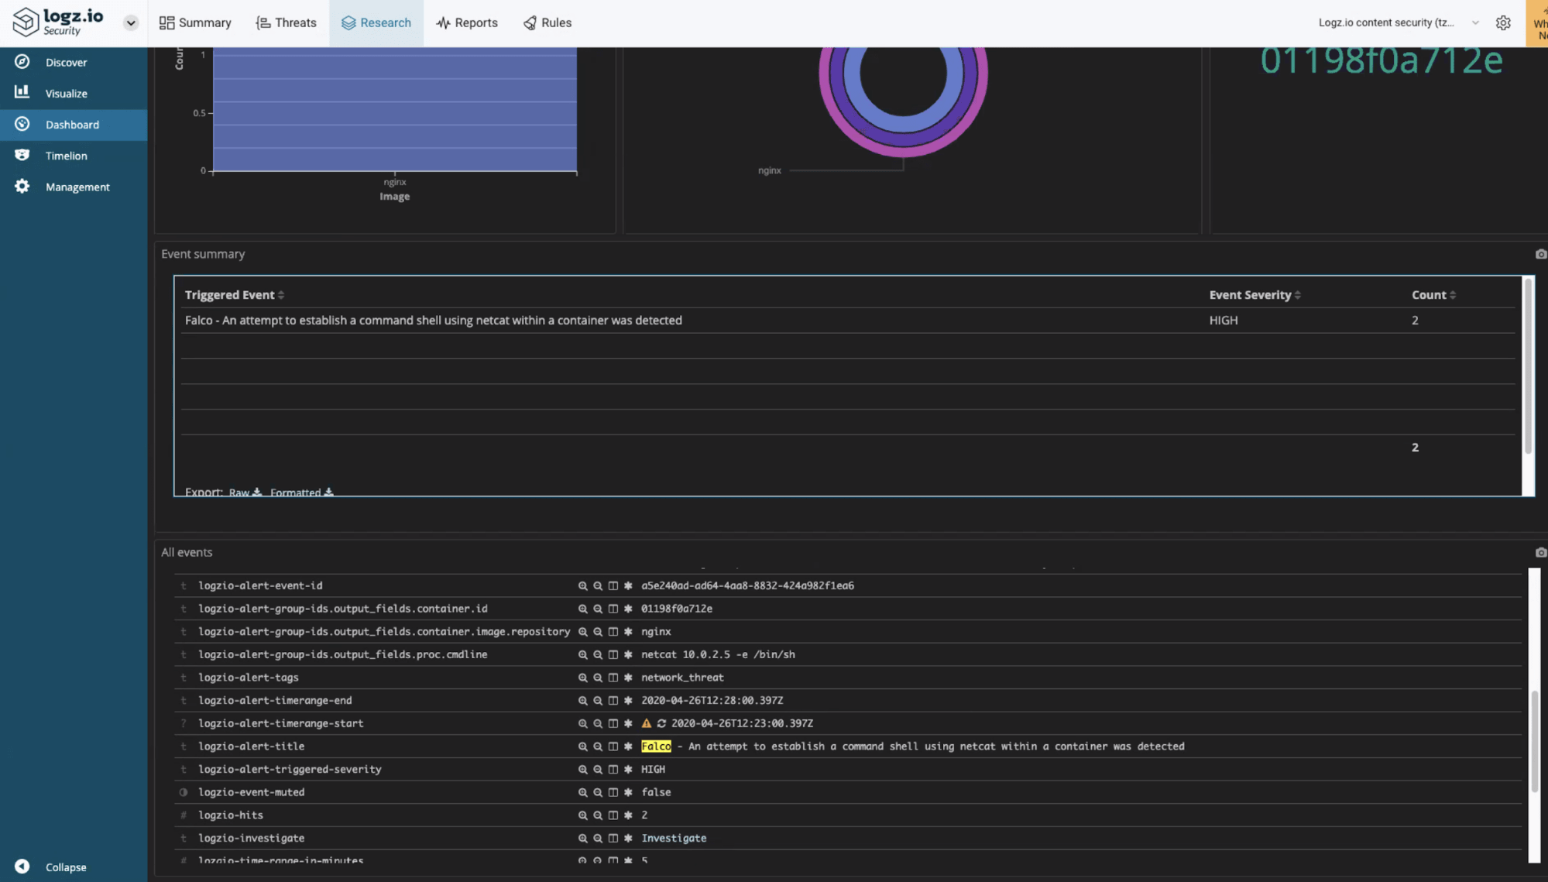Click the All events panel scrollbar

[x=1534, y=740]
